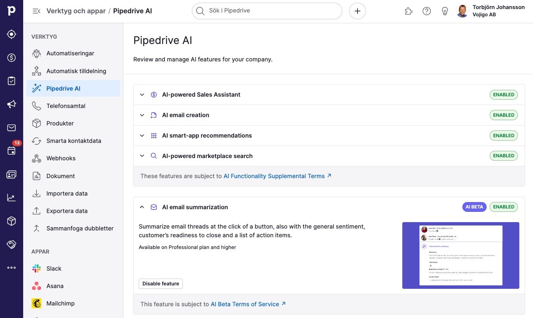Open Sammanfoga dubbletter menu item

click(x=73, y=228)
